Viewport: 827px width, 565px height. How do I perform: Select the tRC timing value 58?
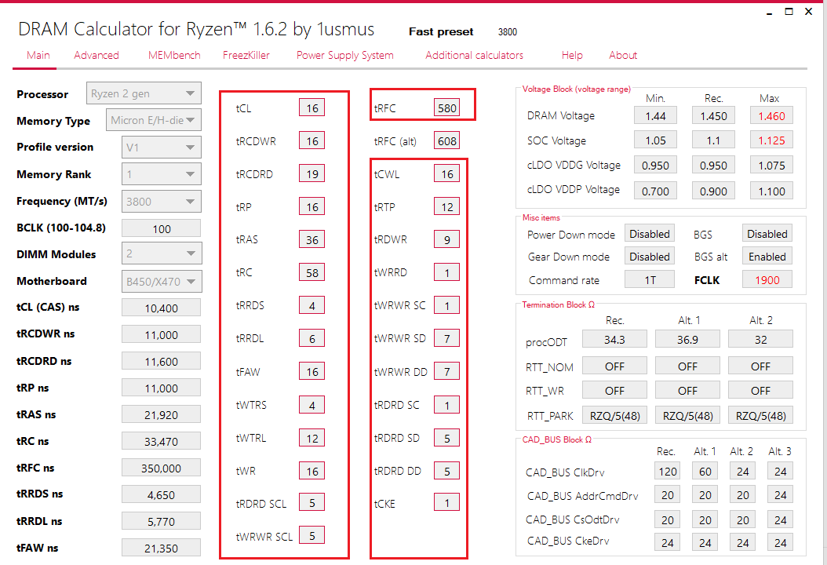(312, 273)
